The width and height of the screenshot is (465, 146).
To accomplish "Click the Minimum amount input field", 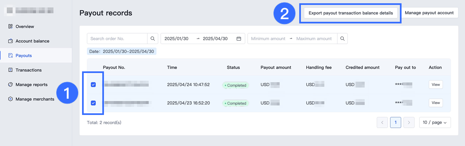I will point(268,39).
